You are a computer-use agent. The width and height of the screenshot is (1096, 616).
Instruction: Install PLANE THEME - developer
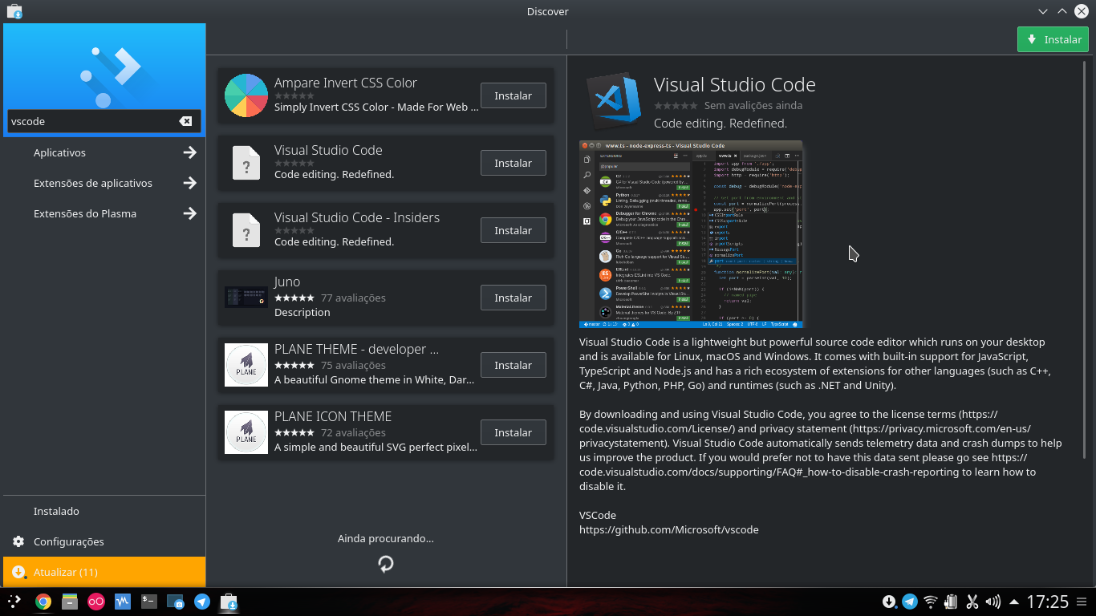tap(513, 365)
